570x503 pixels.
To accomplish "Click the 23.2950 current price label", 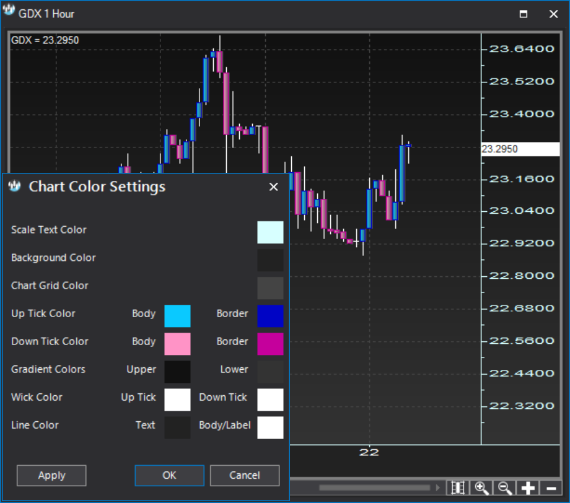I will 520,149.
